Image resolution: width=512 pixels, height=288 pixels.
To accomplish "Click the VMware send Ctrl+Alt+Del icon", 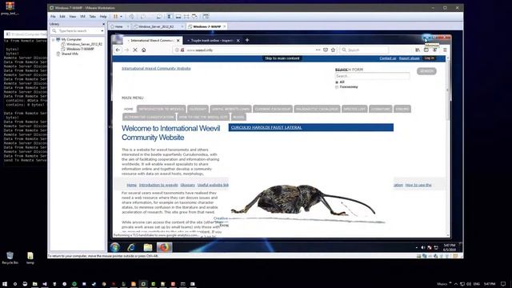I will click(x=131, y=16).
